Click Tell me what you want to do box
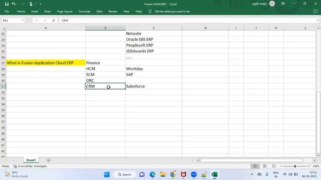This screenshot has height=180, width=321. click(x=172, y=11)
